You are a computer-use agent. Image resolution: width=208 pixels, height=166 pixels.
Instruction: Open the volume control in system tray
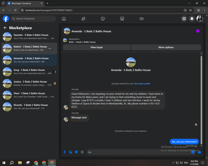181,163
